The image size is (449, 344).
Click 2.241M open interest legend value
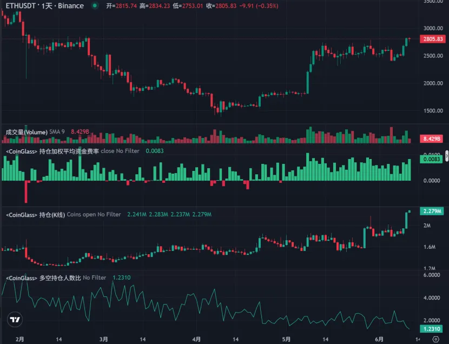(136, 214)
